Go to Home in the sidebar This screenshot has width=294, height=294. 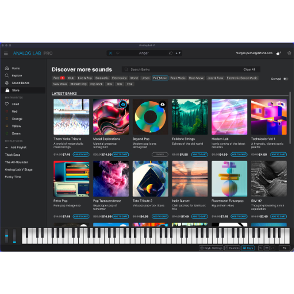click(x=16, y=68)
